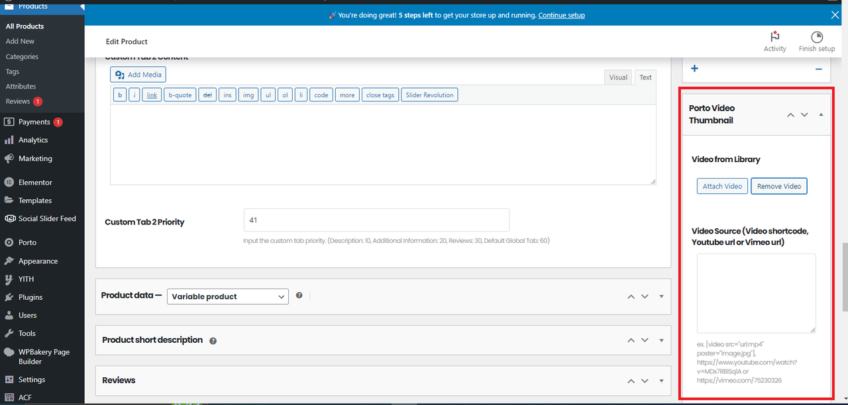Click the Video Source textarea

point(756,293)
